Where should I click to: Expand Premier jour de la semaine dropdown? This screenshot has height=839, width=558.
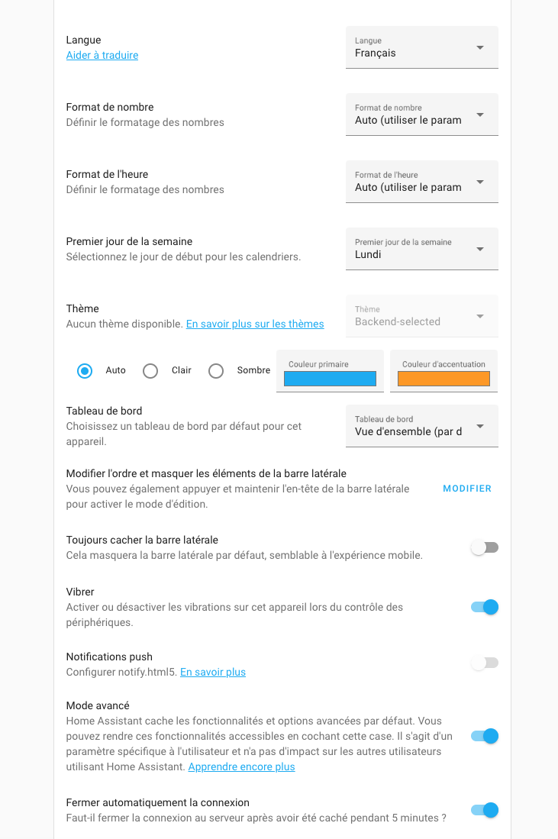[421, 249]
